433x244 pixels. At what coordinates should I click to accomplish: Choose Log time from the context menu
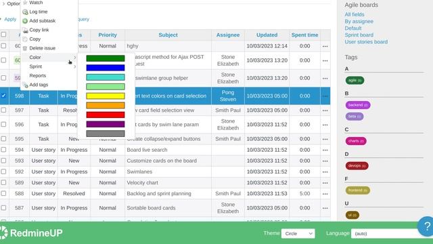(39, 12)
